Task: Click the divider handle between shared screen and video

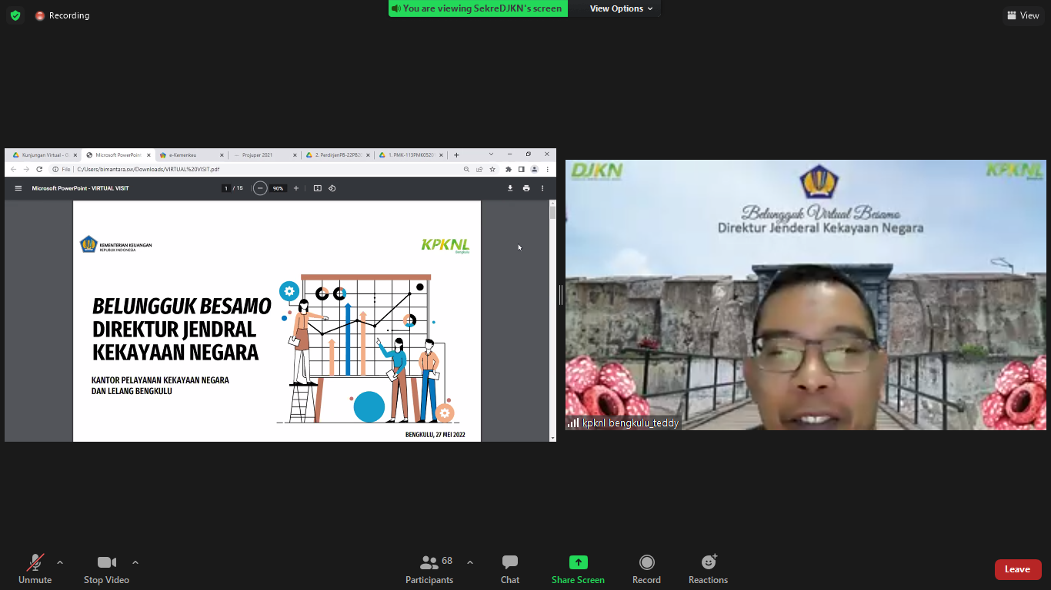Action: click(561, 295)
